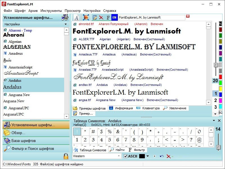Image resolution: width=225 pixels, height=169 pixels.
Task: Click the Установленные шрифты sidebar button
Action: coord(36,125)
